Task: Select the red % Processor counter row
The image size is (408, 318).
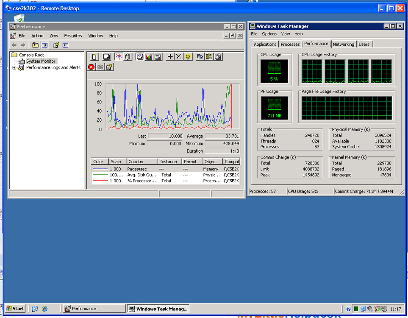Action: tap(166, 181)
